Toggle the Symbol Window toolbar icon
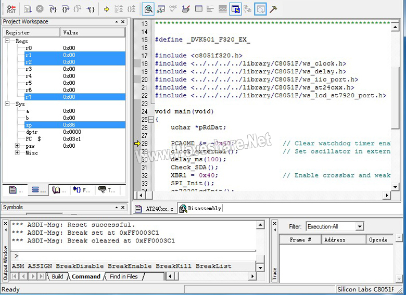The width and height of the screenshot is (406, 295). coord(235,9)
